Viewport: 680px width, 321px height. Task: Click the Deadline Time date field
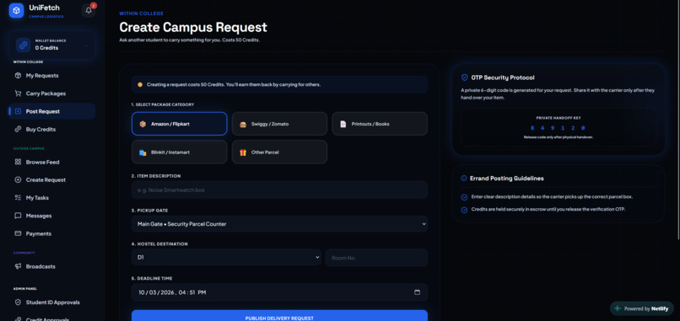279,292
